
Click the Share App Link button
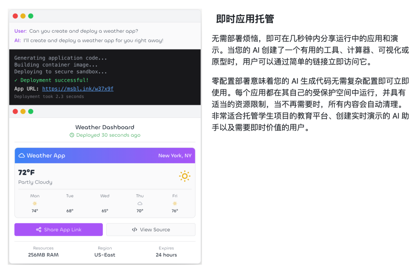pyautogui.click(x=59, y=230)
